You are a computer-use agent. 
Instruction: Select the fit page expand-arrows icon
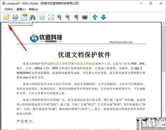tap(51, 17)
